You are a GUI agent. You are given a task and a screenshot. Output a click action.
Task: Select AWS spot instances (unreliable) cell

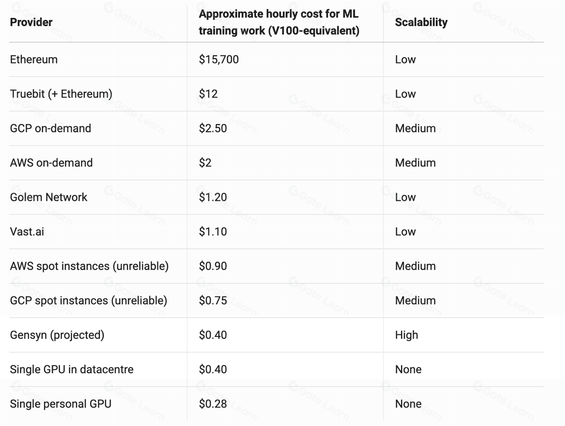[89, 266]
